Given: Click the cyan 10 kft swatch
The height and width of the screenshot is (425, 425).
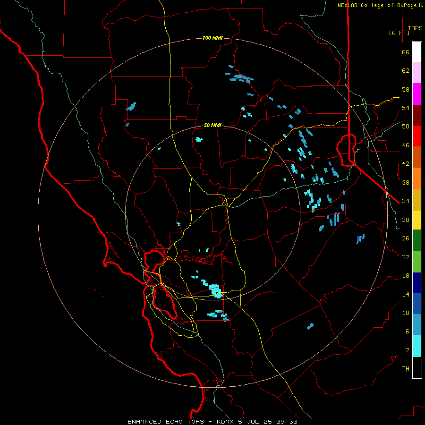Looking at the screenshot, I should 417,346.
